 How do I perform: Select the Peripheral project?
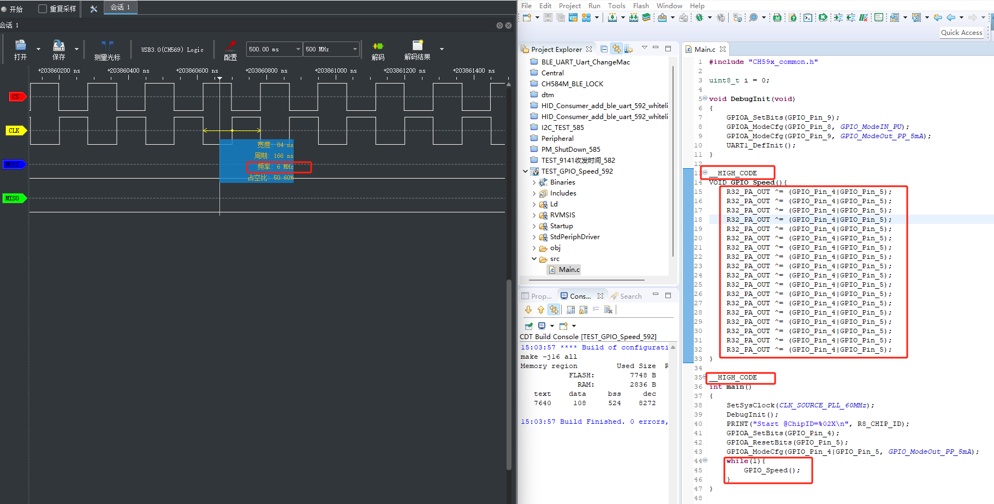tap(557, 139)
